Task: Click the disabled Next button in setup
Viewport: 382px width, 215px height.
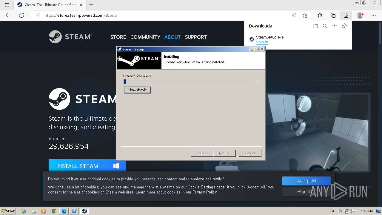Action: 224,153
